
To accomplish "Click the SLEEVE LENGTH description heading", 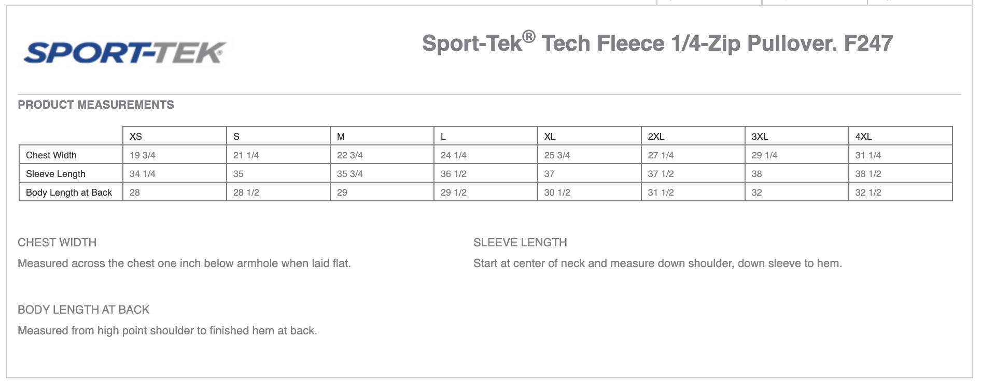I will (520, 242).
